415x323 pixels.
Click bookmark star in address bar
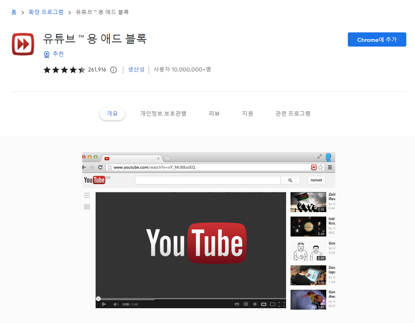point(321,167)
